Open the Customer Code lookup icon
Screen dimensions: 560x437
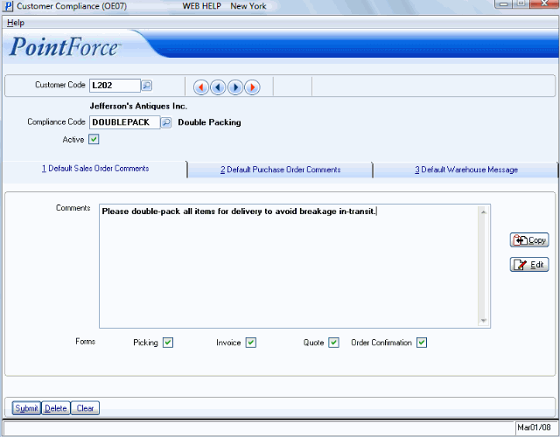click(146, 86)
